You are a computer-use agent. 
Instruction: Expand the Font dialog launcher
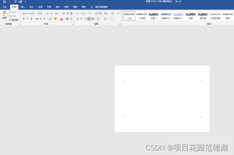point(73,24)
